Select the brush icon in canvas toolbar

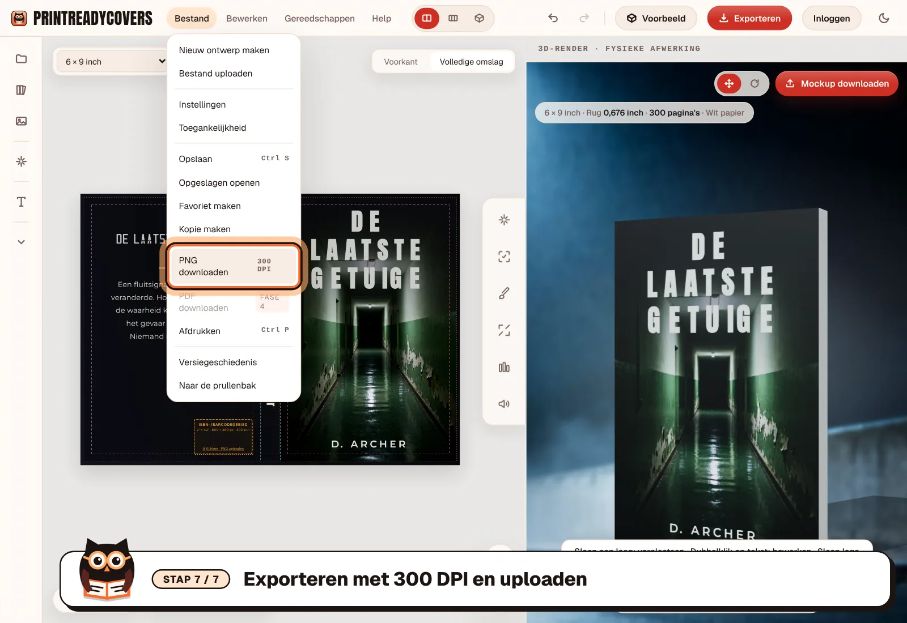tap(504, 293)
